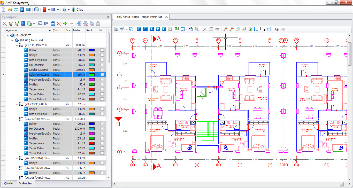The width and height of the screenshot is (353, 188).
Task: Click the blue P icon in main toolbar
Action: pyautogui.click(x=22, y=10)
